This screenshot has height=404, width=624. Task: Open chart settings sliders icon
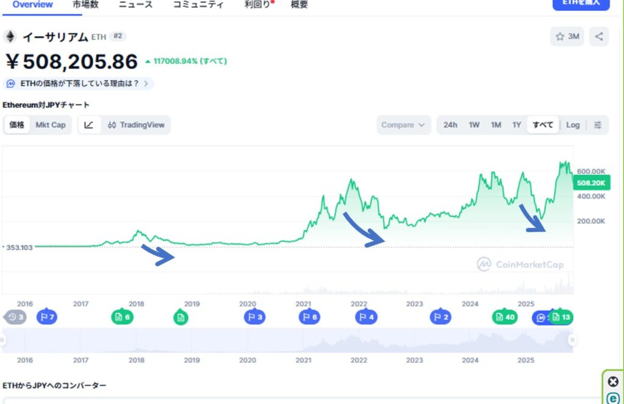(x=598, y=125)
